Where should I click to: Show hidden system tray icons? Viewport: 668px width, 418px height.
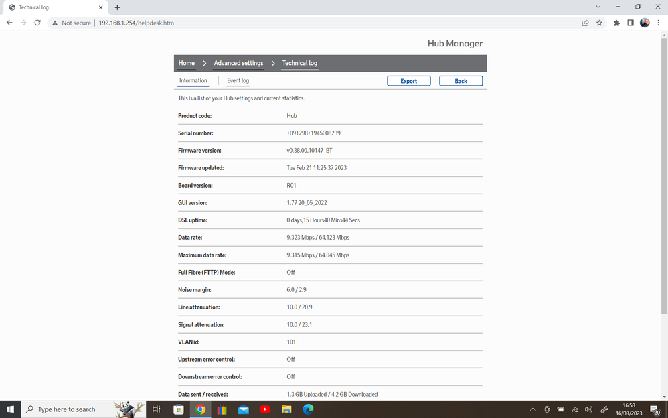[533, 409]
